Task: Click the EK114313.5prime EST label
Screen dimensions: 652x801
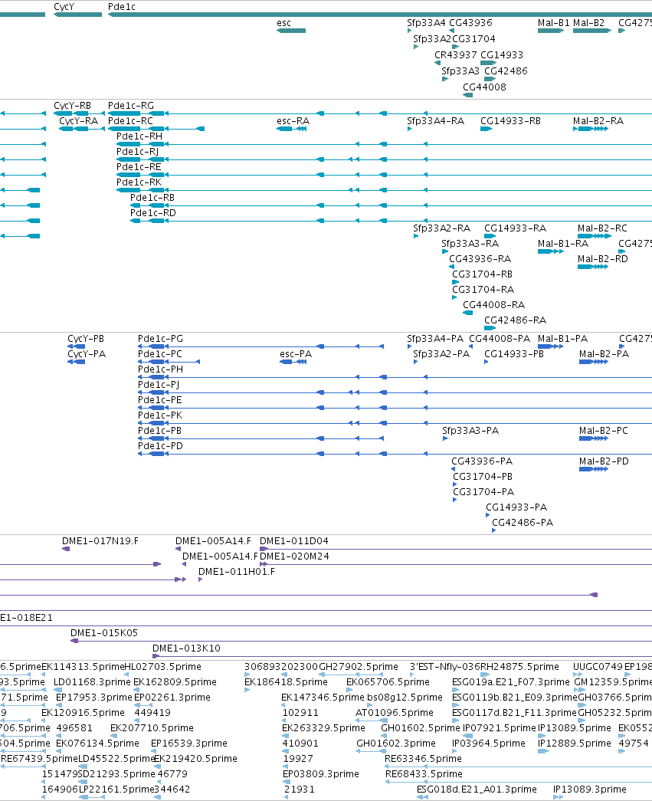Action: [83, 667]
